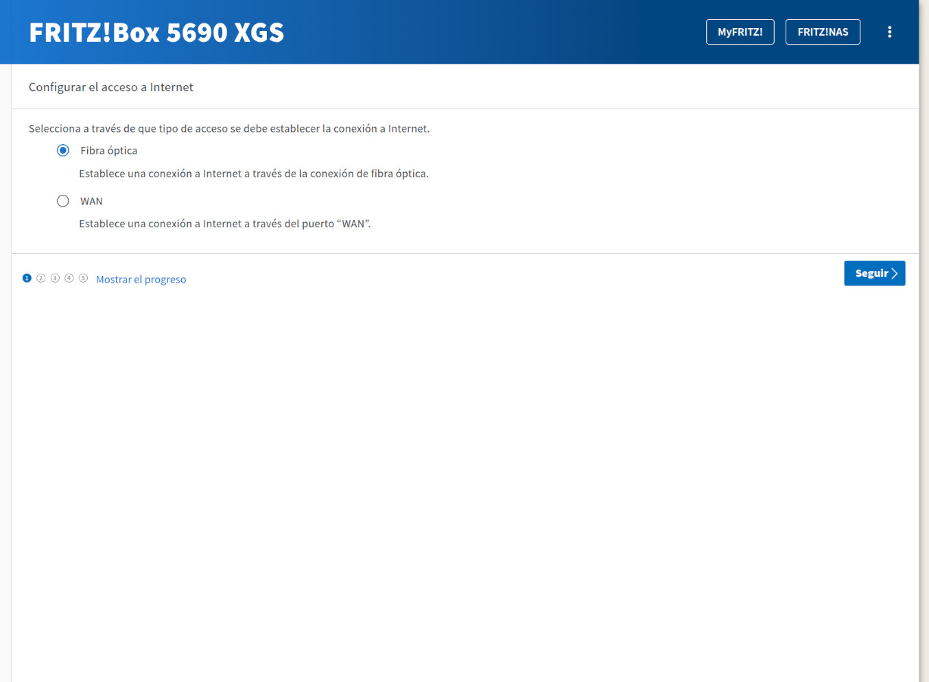Open the FRITZ!NAS page
The image size is (929, 682).
823,32
